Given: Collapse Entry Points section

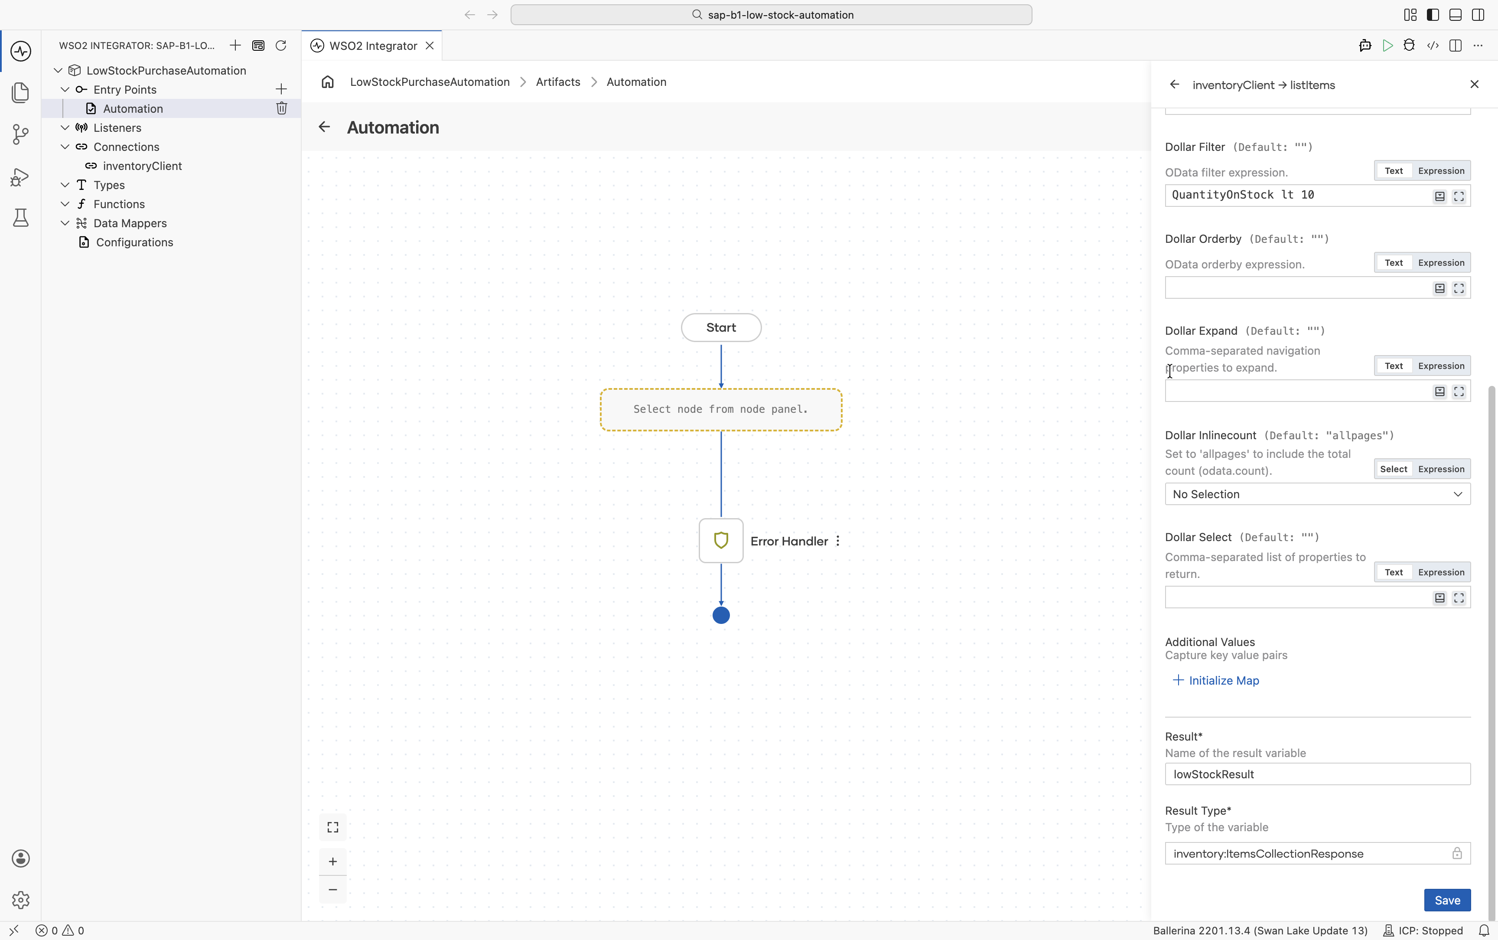Looking at the screenshot, I should click(65, 89).
